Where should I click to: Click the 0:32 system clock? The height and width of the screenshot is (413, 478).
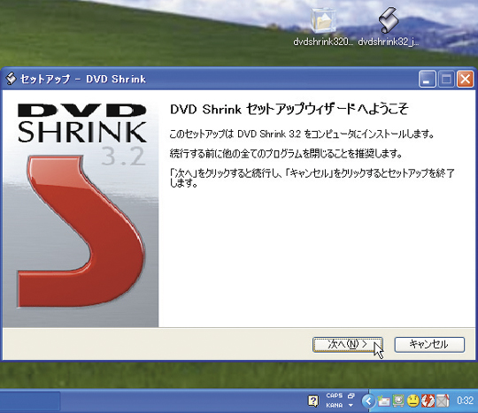465,401
